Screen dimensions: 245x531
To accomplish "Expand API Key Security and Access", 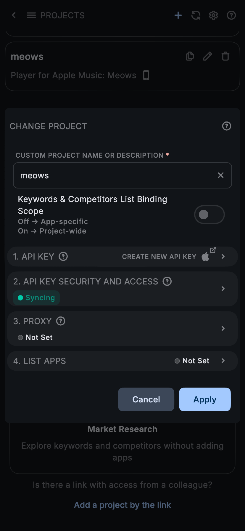I will [x=223, y=289].
